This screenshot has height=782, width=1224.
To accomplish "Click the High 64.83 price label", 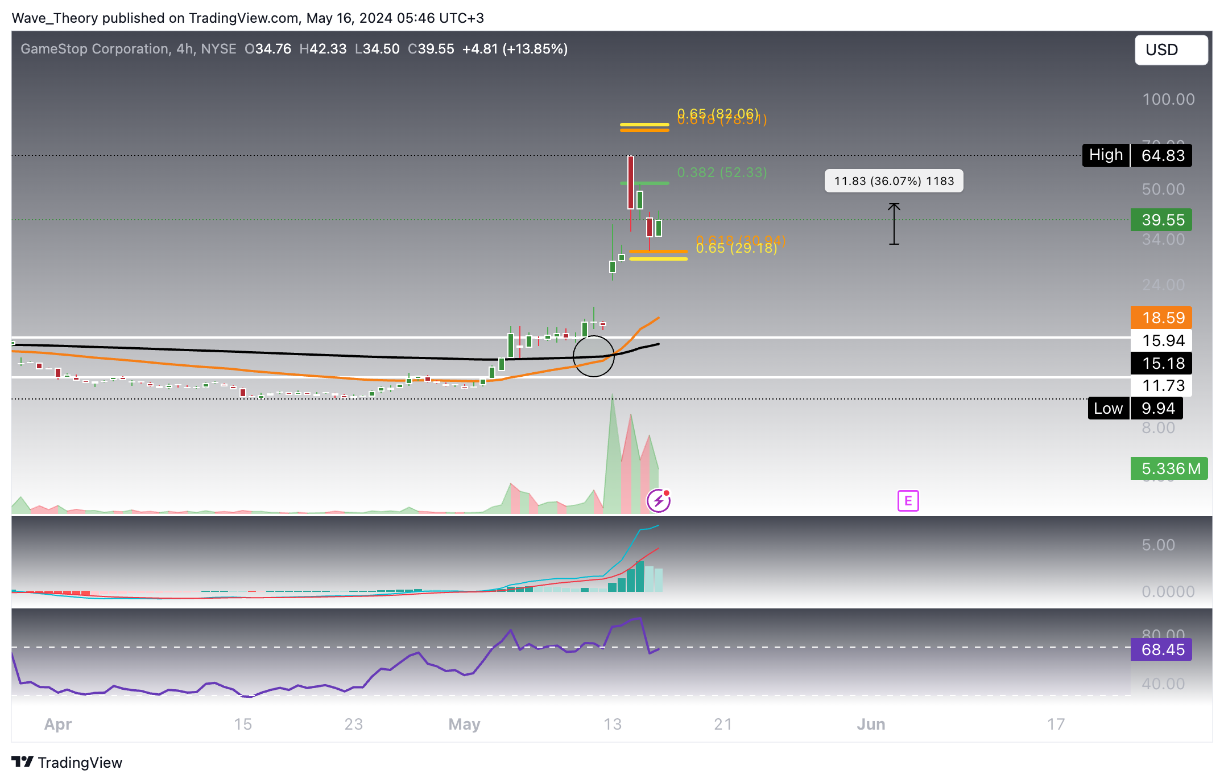I will coord(1137,155).
